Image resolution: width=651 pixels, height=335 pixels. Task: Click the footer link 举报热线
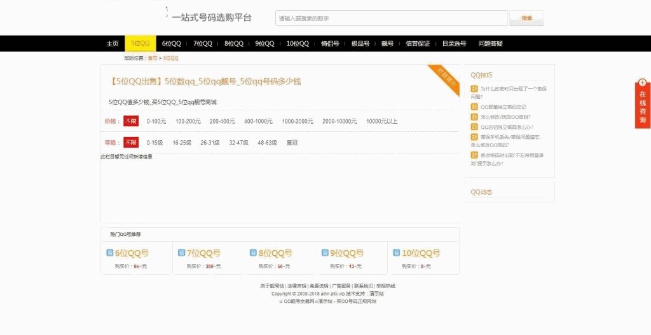(386, 286)
